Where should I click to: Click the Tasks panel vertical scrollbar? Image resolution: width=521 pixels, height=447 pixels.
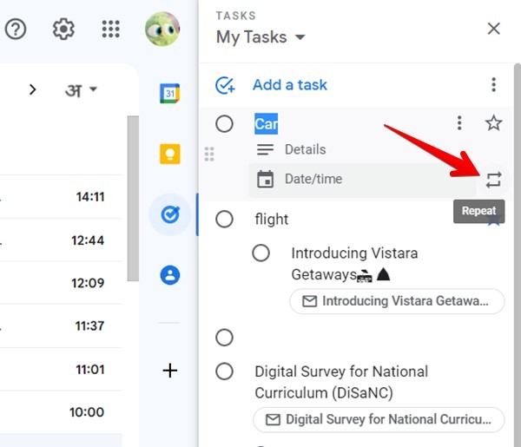click(518, 255)
